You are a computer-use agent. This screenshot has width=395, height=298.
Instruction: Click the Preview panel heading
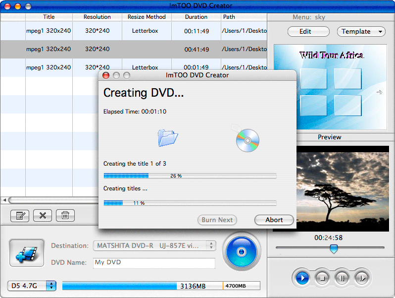pos(330,137)
